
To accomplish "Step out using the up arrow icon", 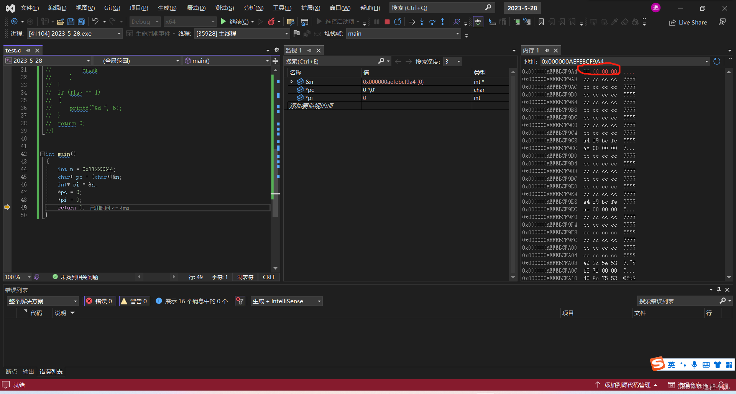I will pyautogui.click(x=442, y=22).
